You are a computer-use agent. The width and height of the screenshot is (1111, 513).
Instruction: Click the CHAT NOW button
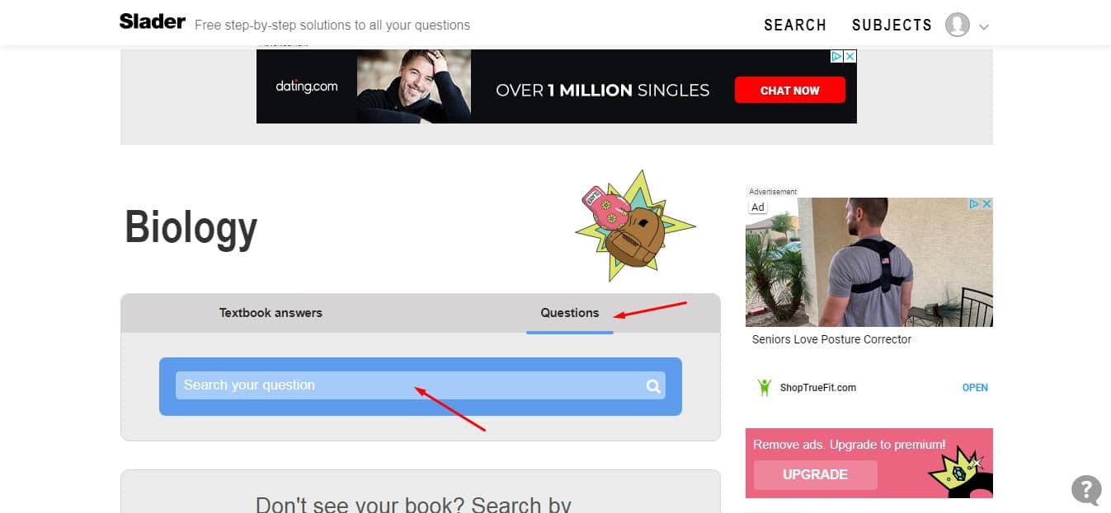point(789,91)
